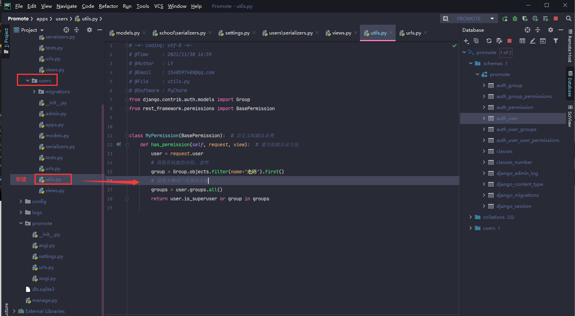Switch to school\serializers.py tab

tap(183, 33)
